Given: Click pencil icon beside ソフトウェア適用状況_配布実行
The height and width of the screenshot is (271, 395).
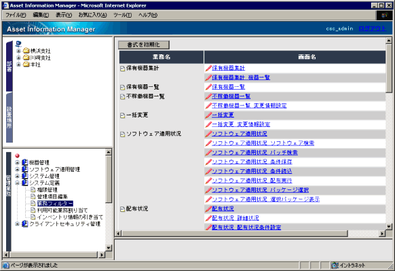Looking at the screenshot, I should 208,181.
